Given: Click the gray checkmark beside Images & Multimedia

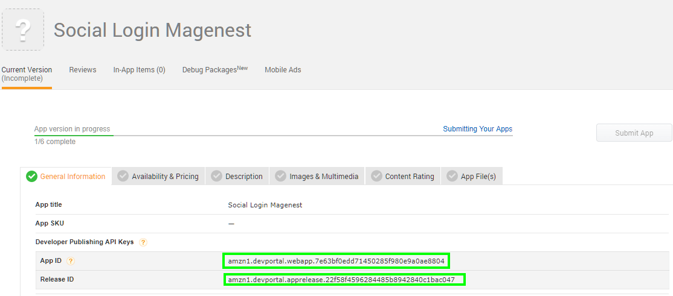Looking at the screenshot, I should pos(281,176).
